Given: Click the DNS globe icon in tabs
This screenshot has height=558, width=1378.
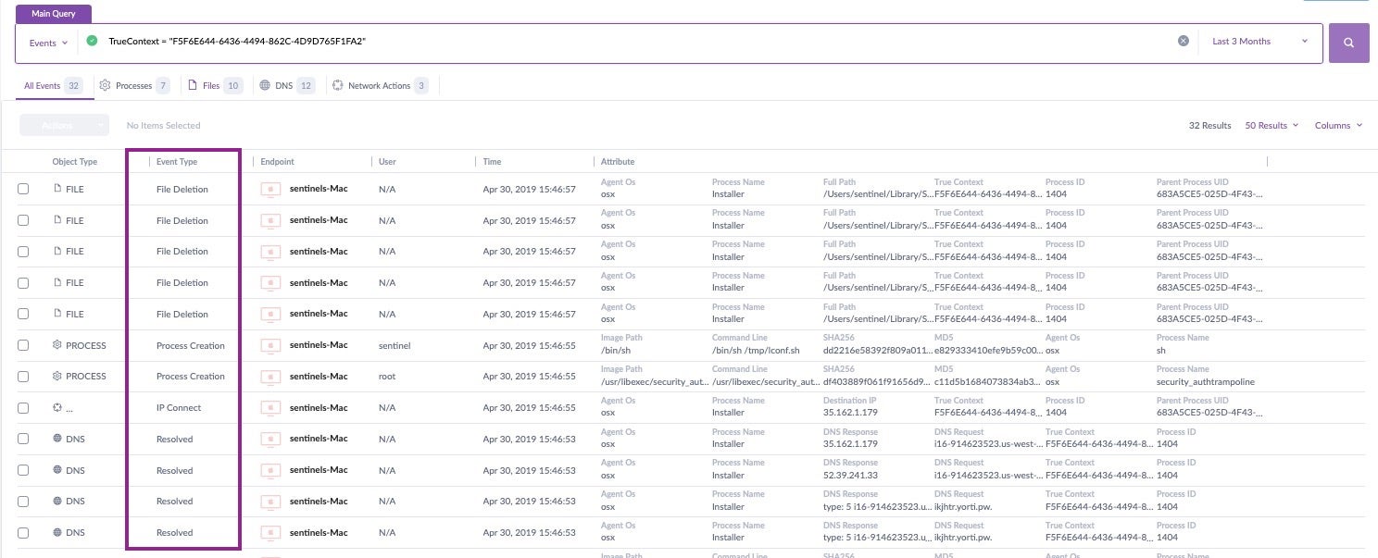Looking at the screenshot, I should tap(265, 85).
